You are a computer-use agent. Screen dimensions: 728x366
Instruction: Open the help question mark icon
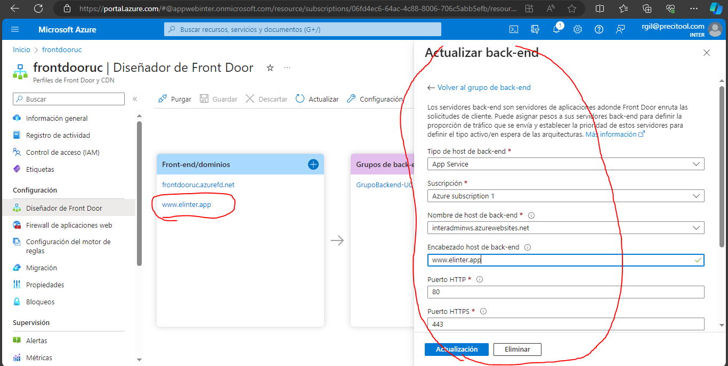(599, 30)
